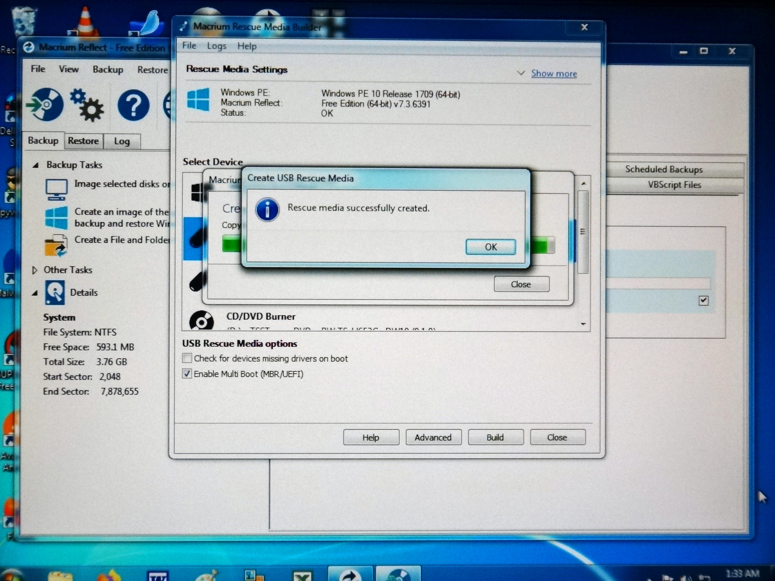
Task: Click the Windows image backup icon
Action: (x=57, y=218)
